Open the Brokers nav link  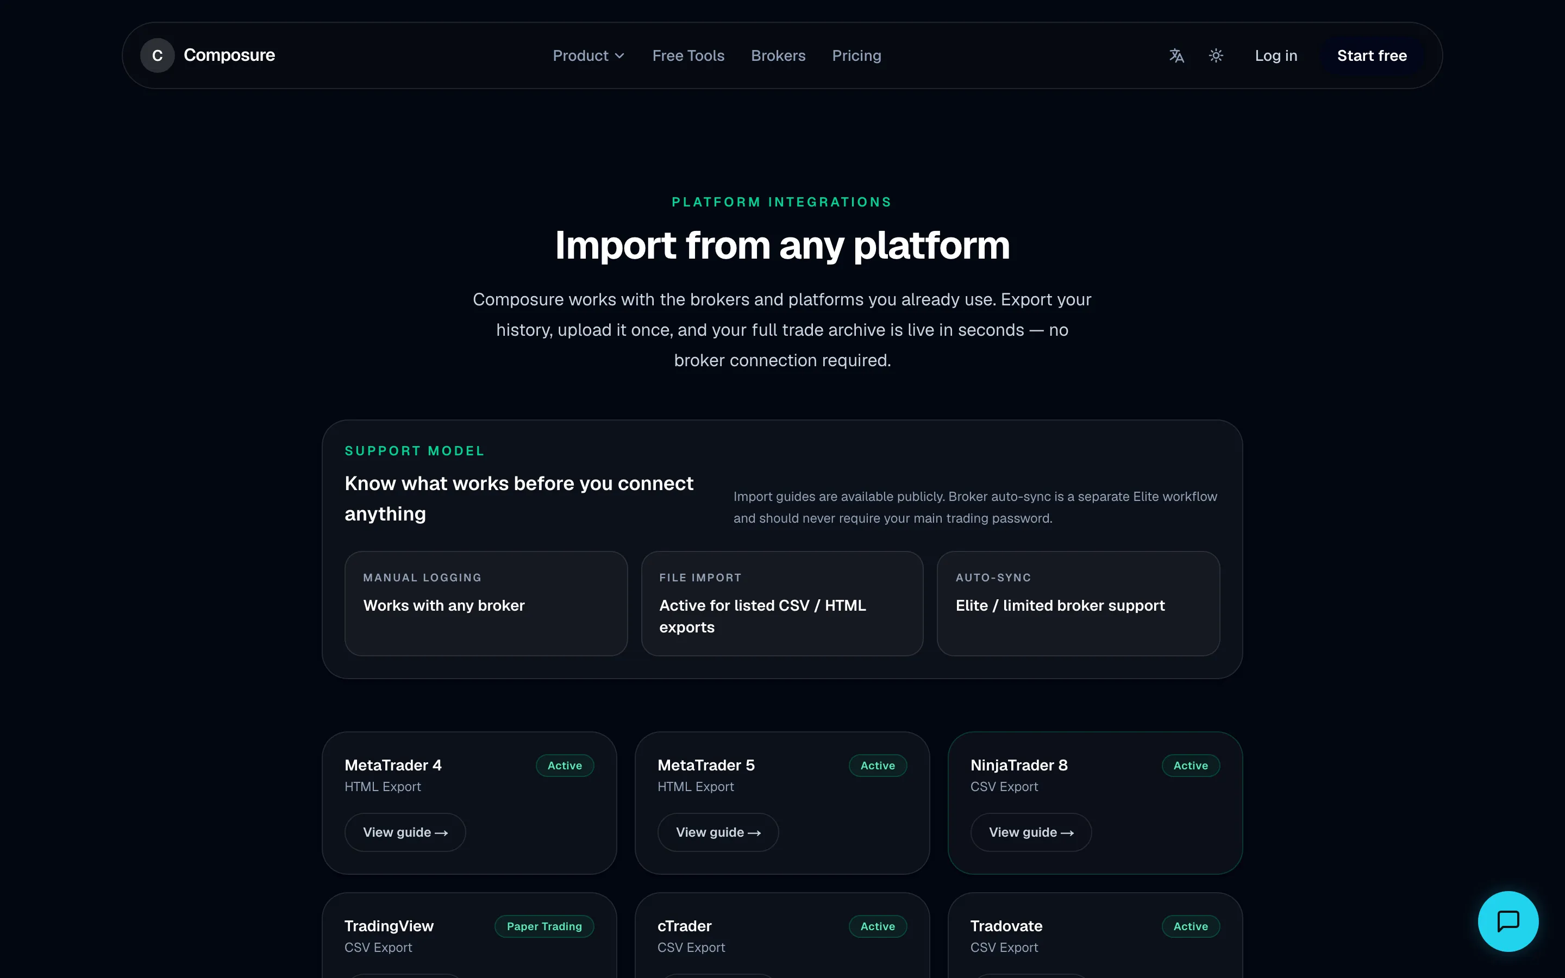click(x=778, y=55)
